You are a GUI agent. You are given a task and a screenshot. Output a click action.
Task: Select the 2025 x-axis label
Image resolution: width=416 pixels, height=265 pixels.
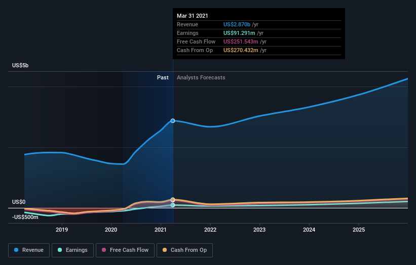(359, 230)
